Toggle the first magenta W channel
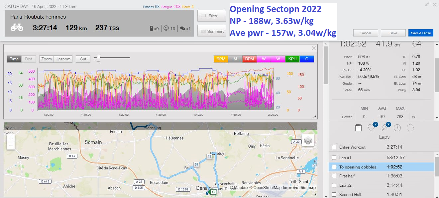This screenshot has height=198, width=439. click(x=264, y=59)
